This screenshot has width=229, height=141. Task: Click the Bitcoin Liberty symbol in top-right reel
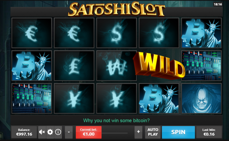(x=201, y=33)
